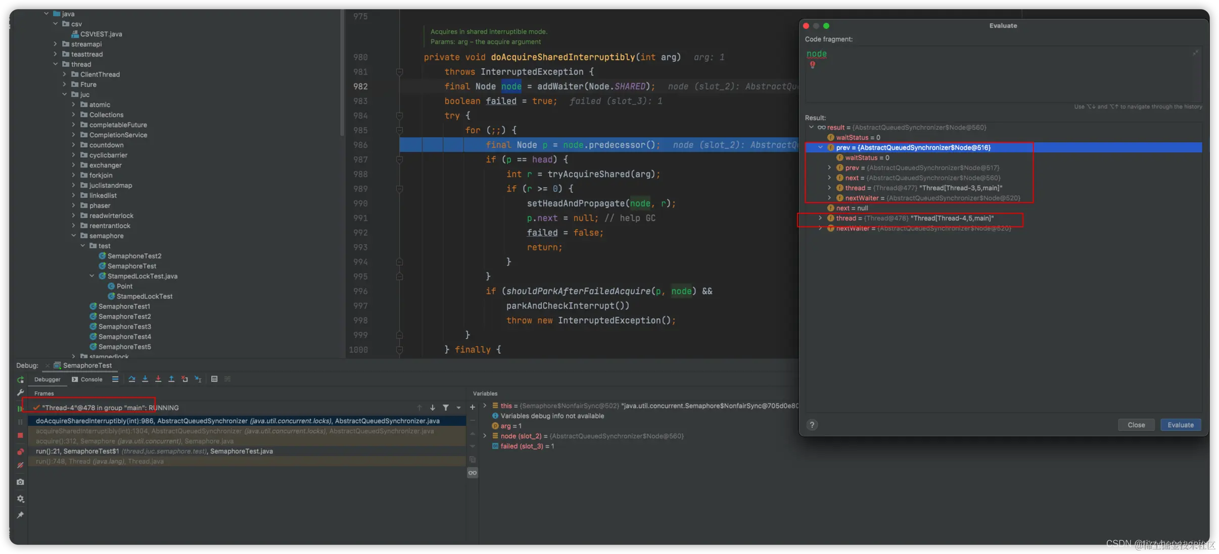Toggle watches view with glasses icon
Image resolution: width=1219 pixels, height=554 pixels.
473,473
